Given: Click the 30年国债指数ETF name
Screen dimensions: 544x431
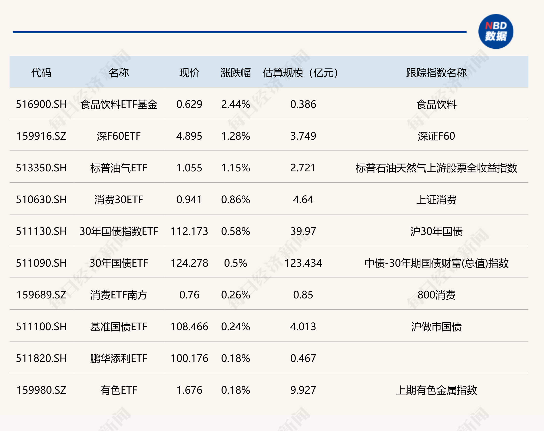Looking at the screenshot, I should point(119,231).
